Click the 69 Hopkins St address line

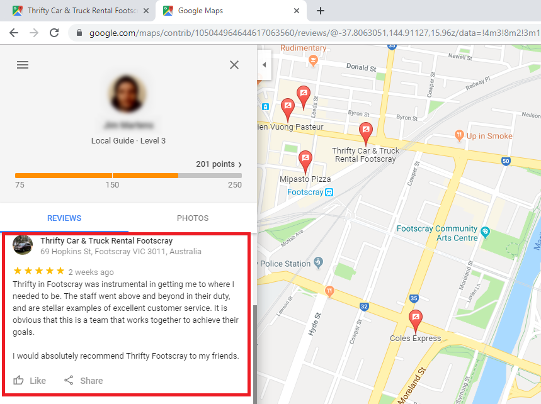pyautogui.click(x=121, y=252)
